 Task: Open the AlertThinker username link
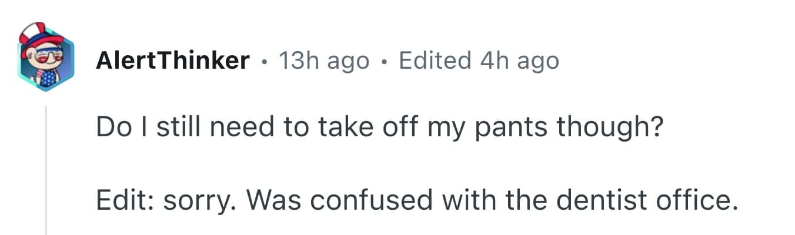[173, 61]
